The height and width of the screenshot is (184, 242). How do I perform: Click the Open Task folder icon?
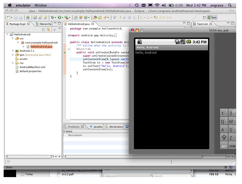[100, 17]
